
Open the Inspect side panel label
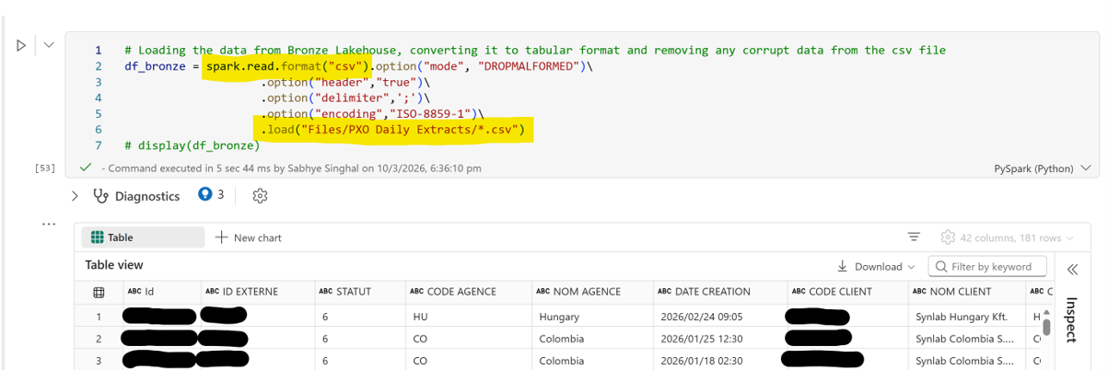tap(1072, 319)
